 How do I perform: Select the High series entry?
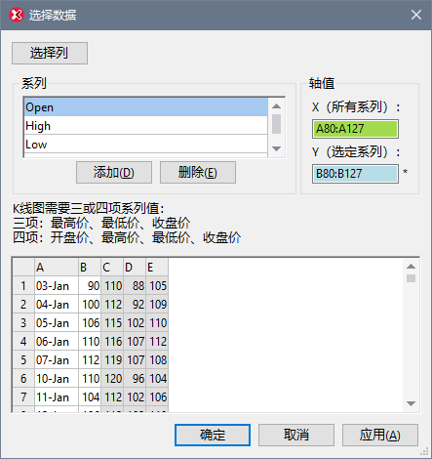click(146, 126)
